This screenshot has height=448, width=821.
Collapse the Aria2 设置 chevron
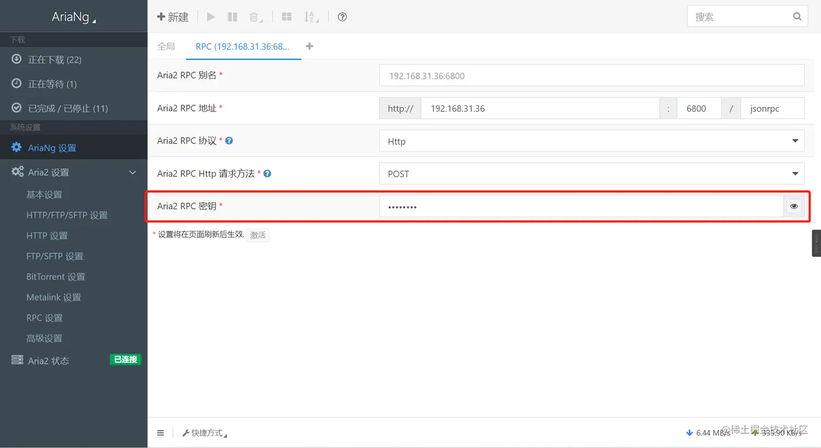(132, 173)
